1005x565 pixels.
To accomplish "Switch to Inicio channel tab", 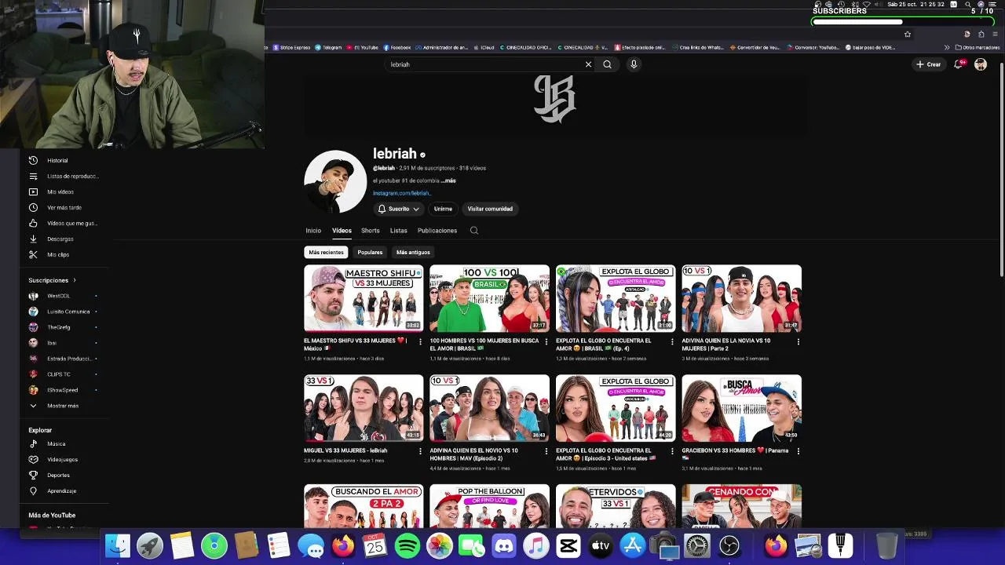I will tap(313, 231).
